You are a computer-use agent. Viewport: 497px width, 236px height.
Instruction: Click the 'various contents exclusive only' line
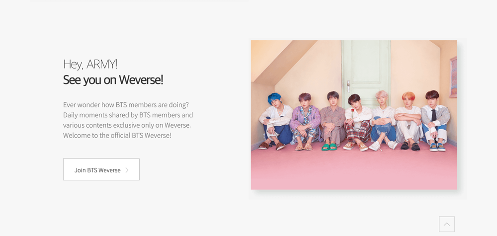(127, 125)
